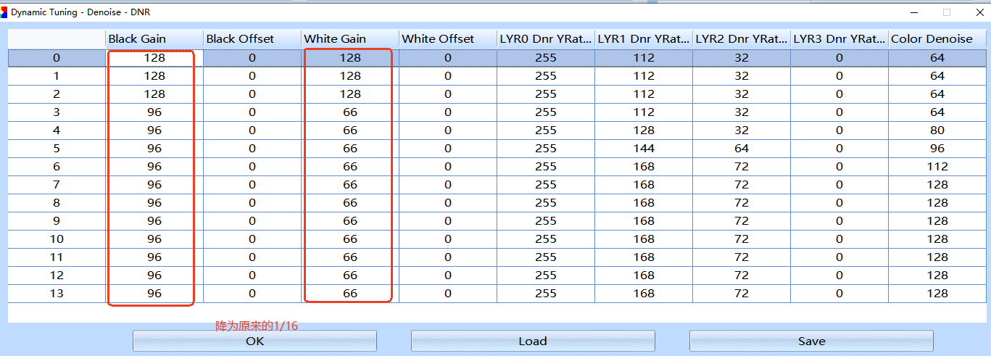Screen dimensions: 991x356
Task: Select row 13 header in the table
Action: click(x=57, y=294)
